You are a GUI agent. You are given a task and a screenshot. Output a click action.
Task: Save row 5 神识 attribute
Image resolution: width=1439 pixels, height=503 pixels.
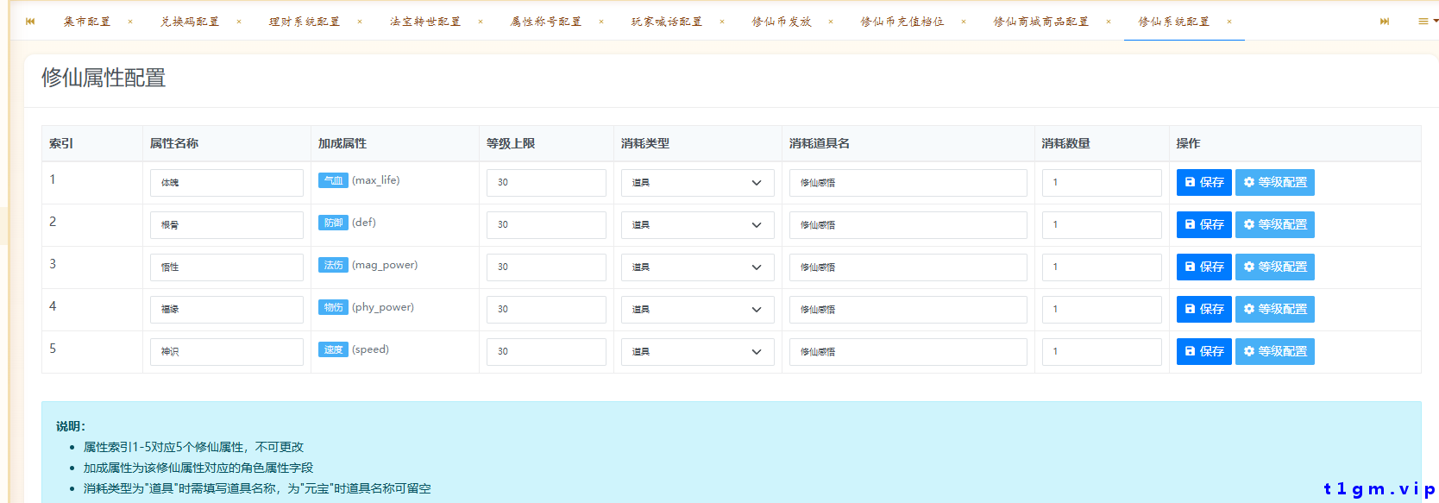[x=1204, y=351]
